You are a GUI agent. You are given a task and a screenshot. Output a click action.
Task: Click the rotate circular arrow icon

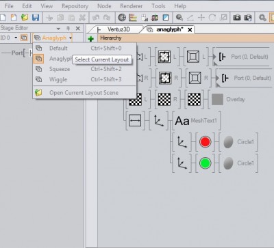[x=212, y=18]
